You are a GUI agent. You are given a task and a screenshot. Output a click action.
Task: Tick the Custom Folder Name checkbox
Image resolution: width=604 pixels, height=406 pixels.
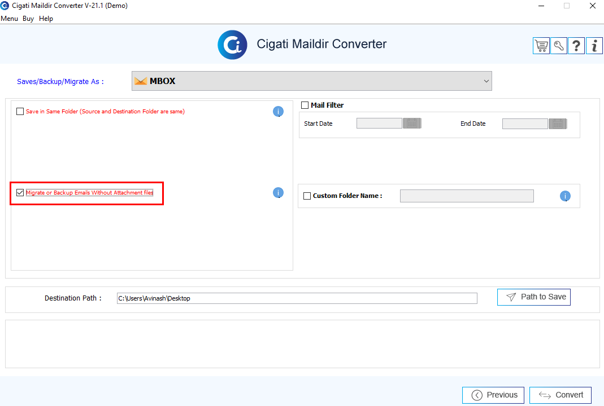tap(307, 196)
